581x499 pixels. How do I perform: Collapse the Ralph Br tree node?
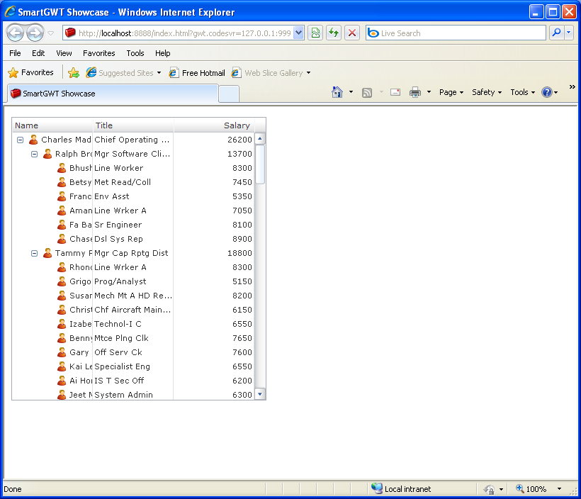[35, 154]
